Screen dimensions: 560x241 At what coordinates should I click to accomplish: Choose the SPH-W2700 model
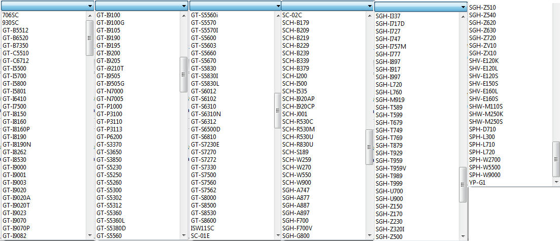tap(485, 159)
